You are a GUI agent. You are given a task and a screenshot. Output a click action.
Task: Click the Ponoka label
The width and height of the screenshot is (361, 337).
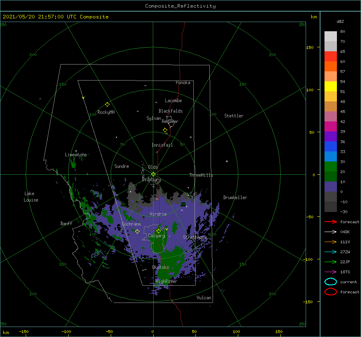(x=183, y=83)
